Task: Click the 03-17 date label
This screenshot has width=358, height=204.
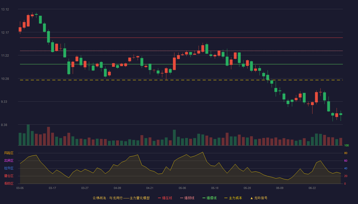Action: (x=52, y=188)
